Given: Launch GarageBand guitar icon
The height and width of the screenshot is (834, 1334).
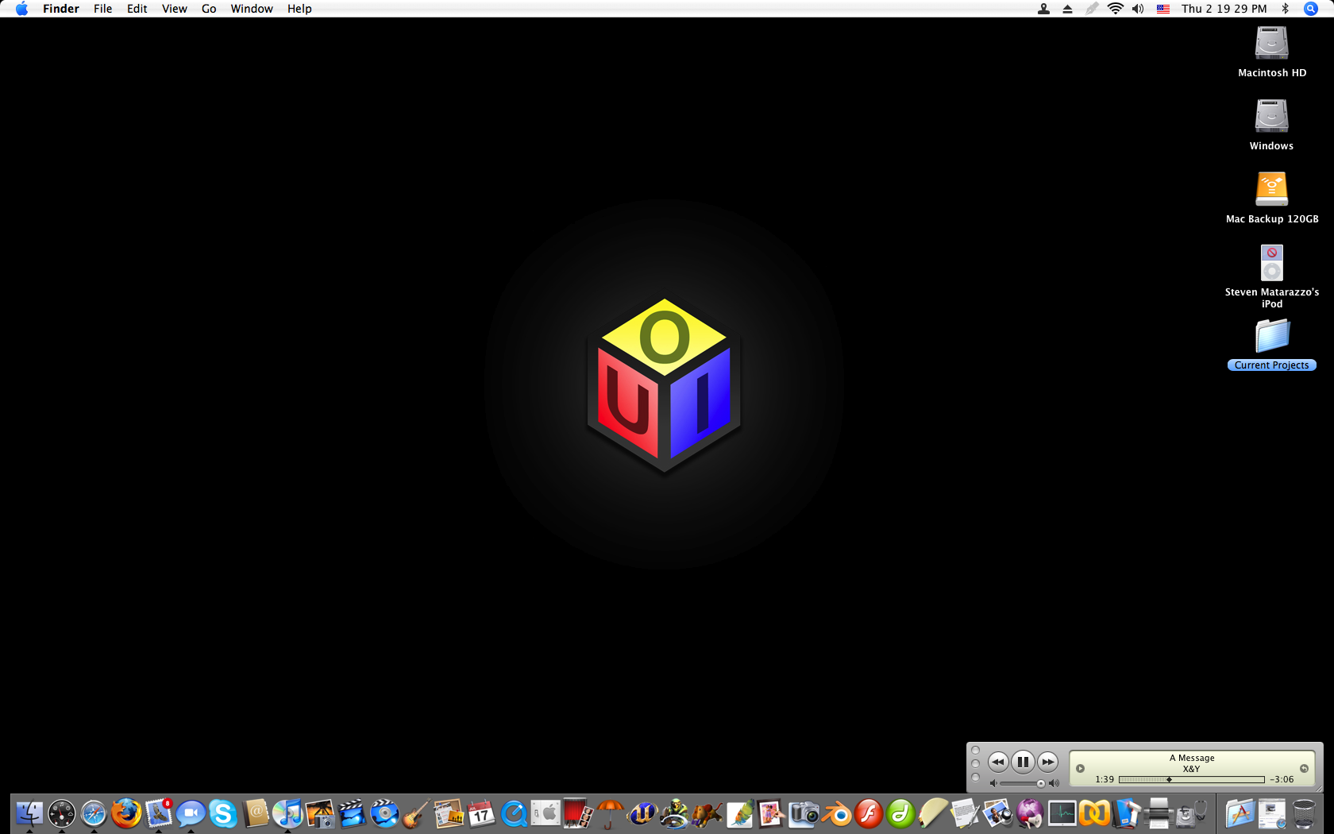Looking at the screenshot, I should click(x=417, y=813).
